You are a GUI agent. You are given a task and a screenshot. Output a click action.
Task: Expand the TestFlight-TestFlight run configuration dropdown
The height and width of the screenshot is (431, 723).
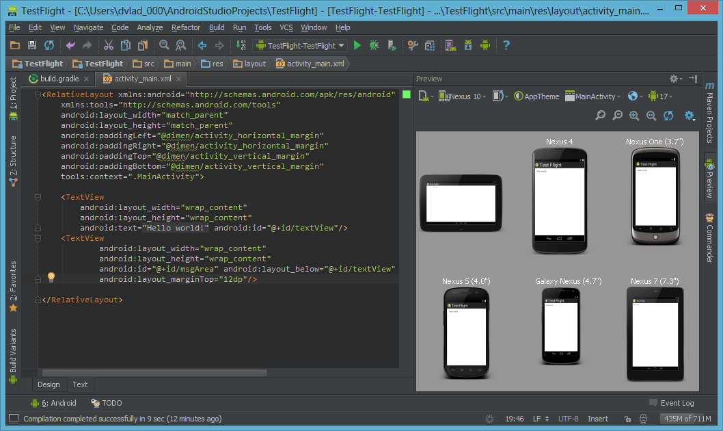300,45
